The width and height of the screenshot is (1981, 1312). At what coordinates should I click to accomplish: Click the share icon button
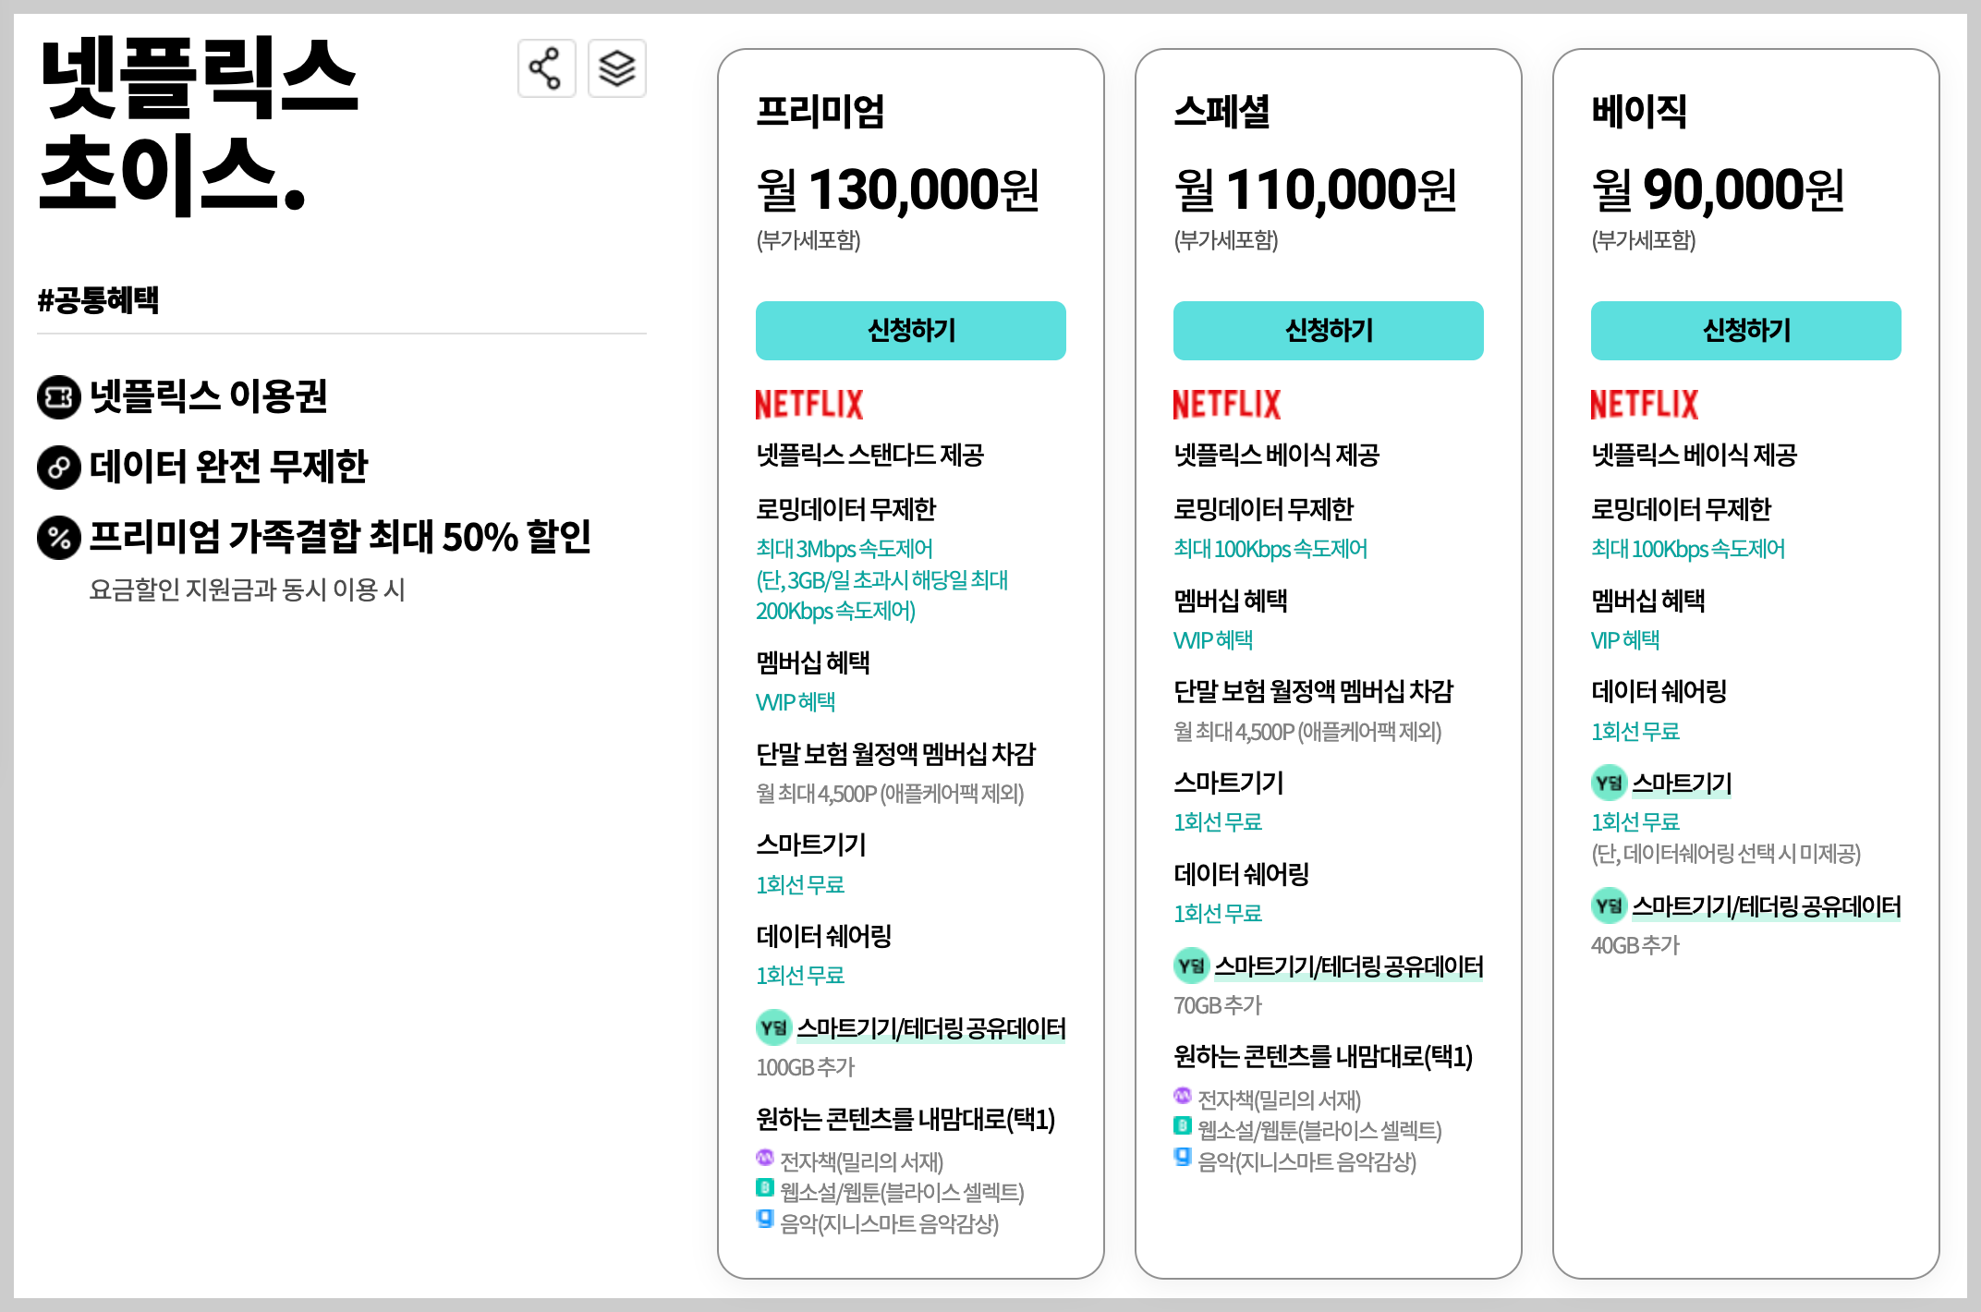(x=546, y=68)
